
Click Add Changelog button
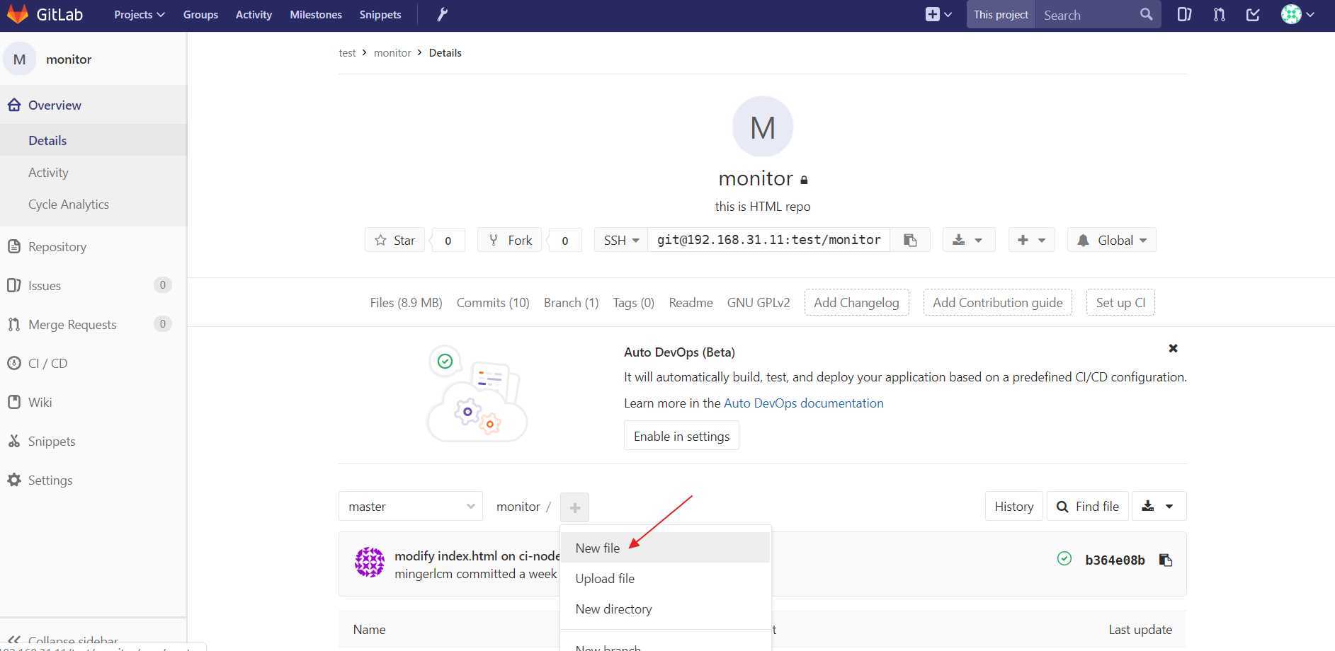coord(856,303)
